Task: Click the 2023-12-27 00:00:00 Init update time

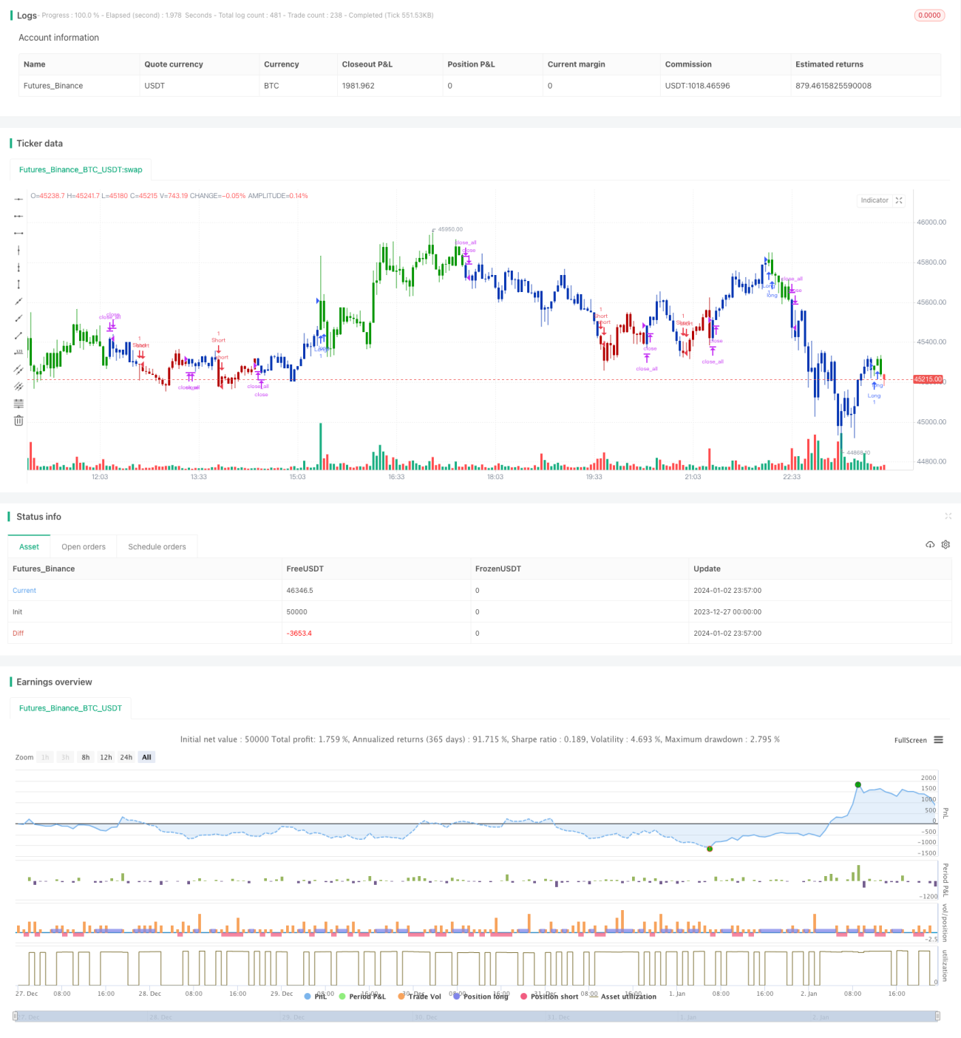Action: coord(727,612)
